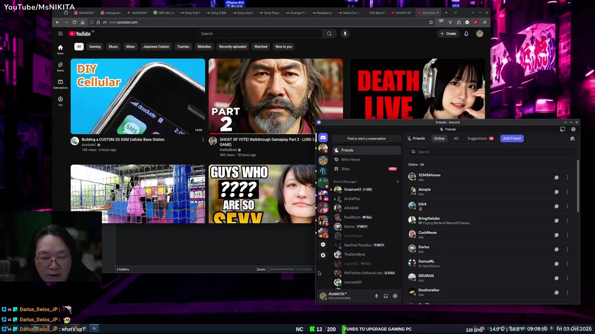The image size is (595, 334).
Task: Open the Suggestions tab in Discord
Action: tap(480, 138)
